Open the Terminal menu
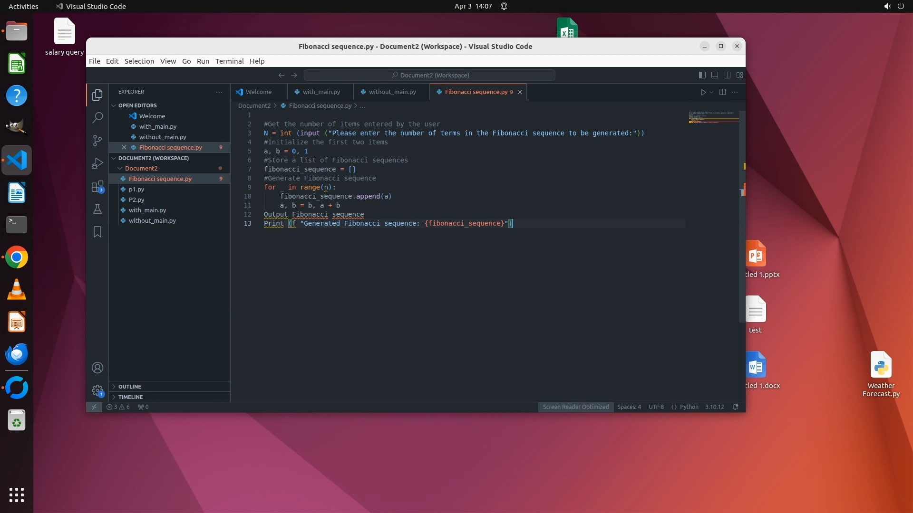Image resolution: width=913 pixels, height=513 pixels. (x=229, y=61)
